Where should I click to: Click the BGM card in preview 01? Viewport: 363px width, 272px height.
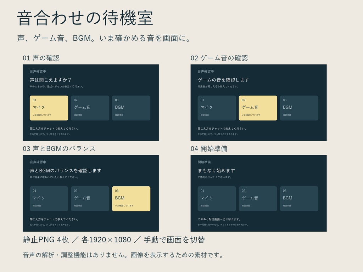click(131, 108)
